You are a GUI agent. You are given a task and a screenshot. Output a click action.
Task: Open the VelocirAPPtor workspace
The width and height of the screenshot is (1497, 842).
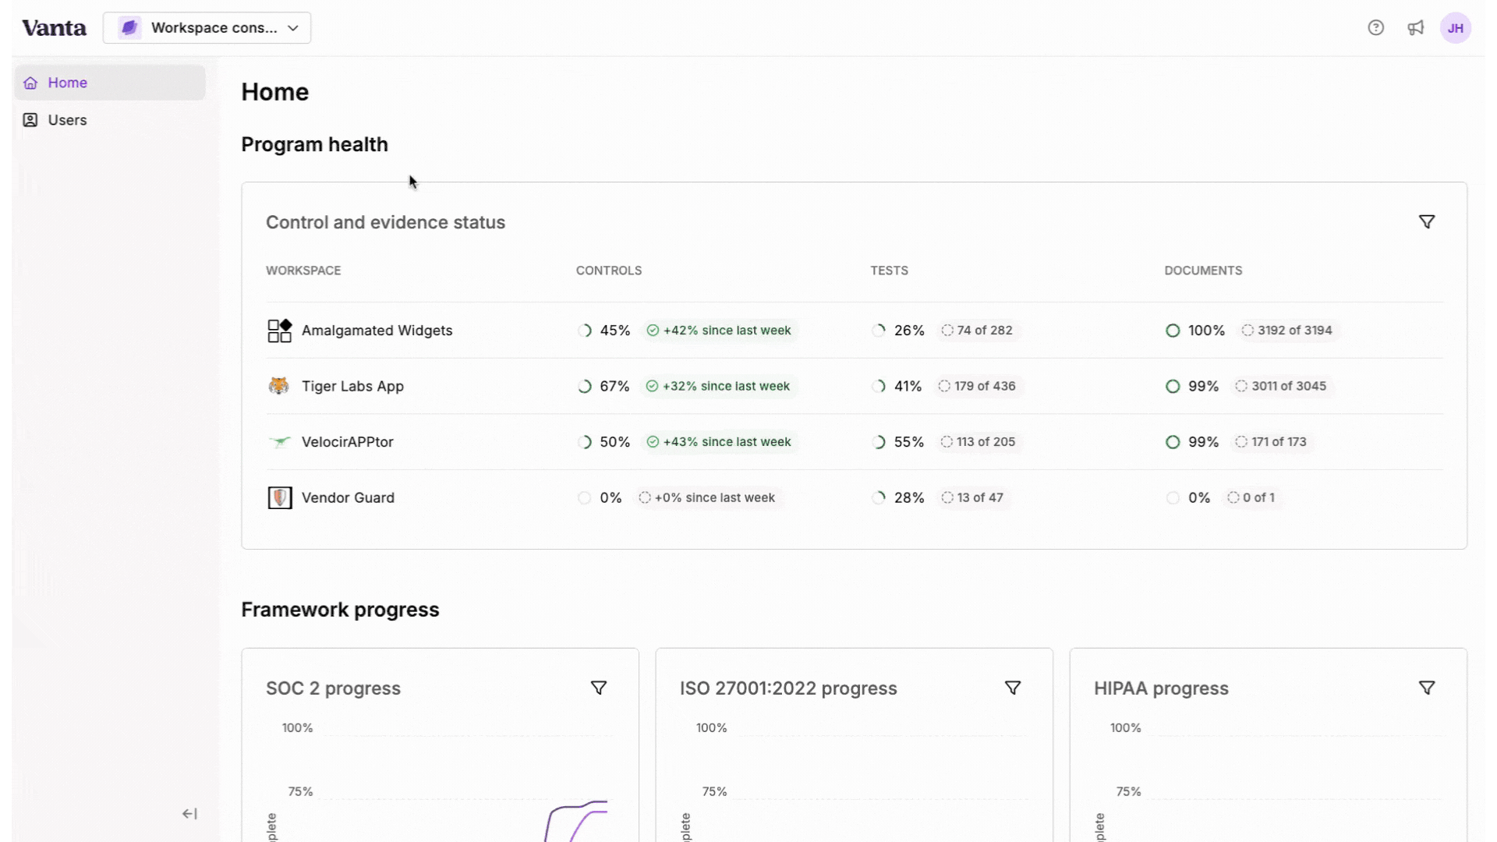click(x=347, y=442)
